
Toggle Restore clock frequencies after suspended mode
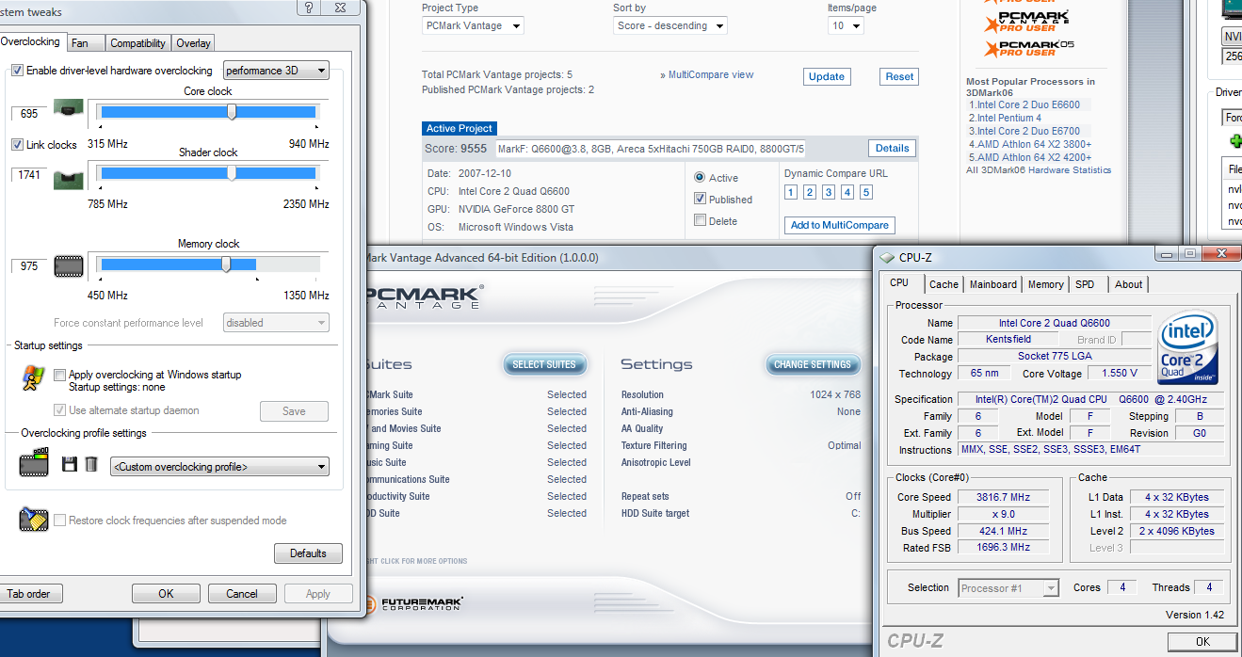(x=60, y=521)
